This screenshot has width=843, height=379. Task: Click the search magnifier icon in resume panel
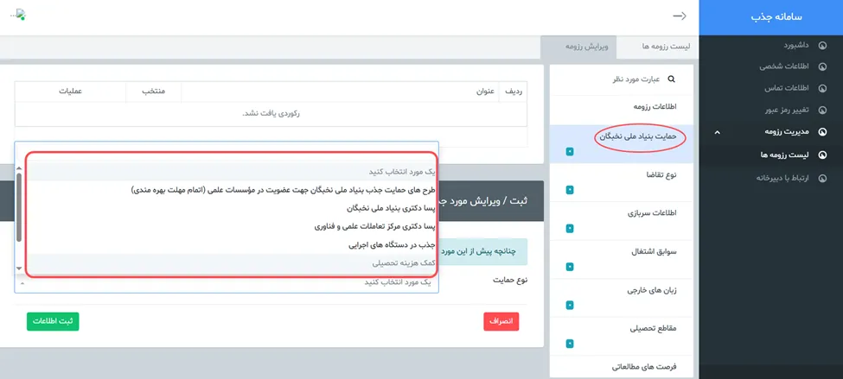(x=671, y=79)
